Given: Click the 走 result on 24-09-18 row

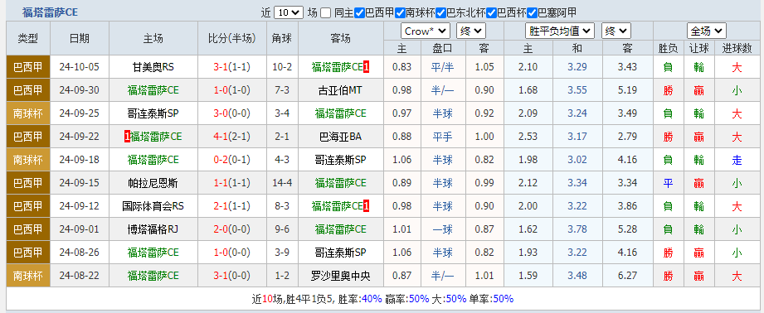Looking at the screenshot, I should click(737, 160).
